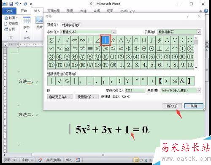
Task: Click the Close (关闭) button in dialog
Action: [194, 106]
